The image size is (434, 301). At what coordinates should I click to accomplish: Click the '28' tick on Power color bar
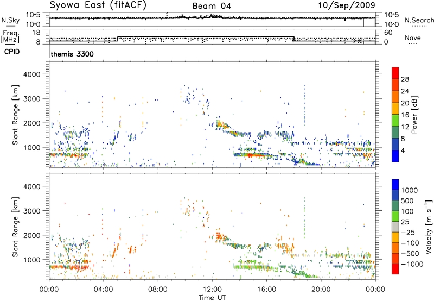click(405, 79)
